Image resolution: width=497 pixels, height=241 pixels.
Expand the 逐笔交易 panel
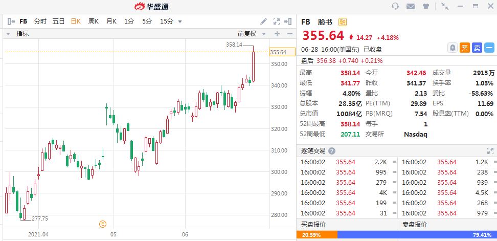(490, 151)
